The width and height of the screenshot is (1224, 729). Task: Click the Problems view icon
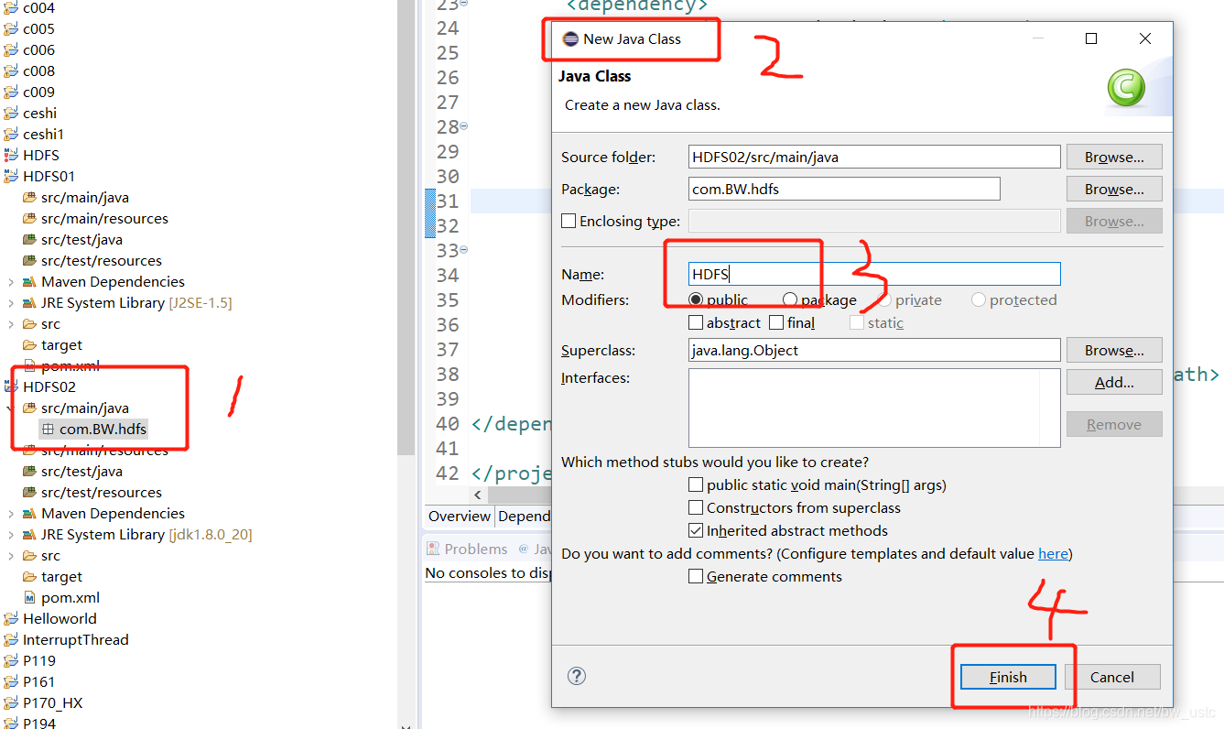click(x=433, y=549)
